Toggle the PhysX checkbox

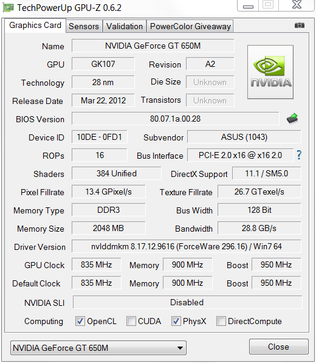[176, 321]
